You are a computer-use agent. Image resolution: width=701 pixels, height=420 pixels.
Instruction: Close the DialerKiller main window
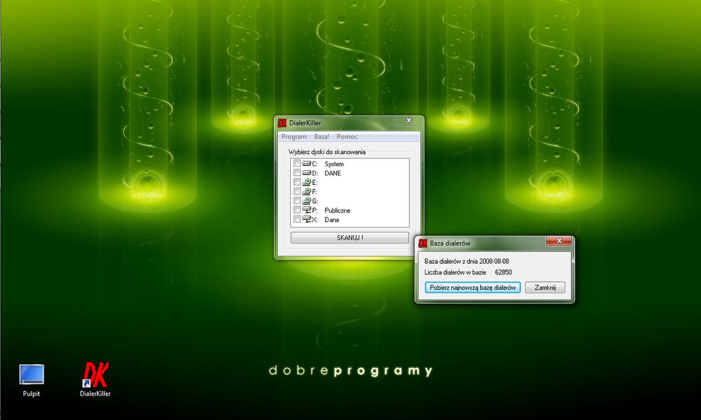click(x=409, y=121)
